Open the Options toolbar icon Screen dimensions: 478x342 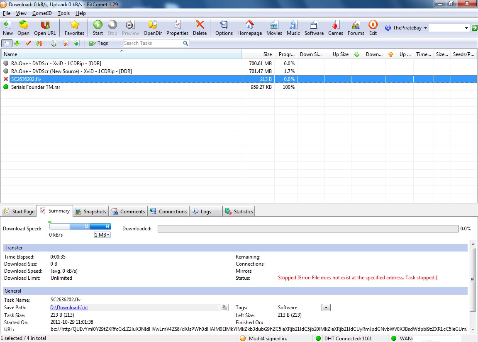[x=224, y=25]
